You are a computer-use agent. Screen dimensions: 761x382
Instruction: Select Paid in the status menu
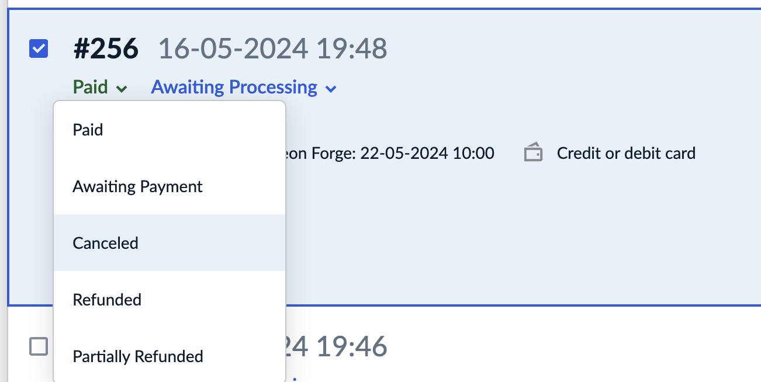(x=88, y=130)
